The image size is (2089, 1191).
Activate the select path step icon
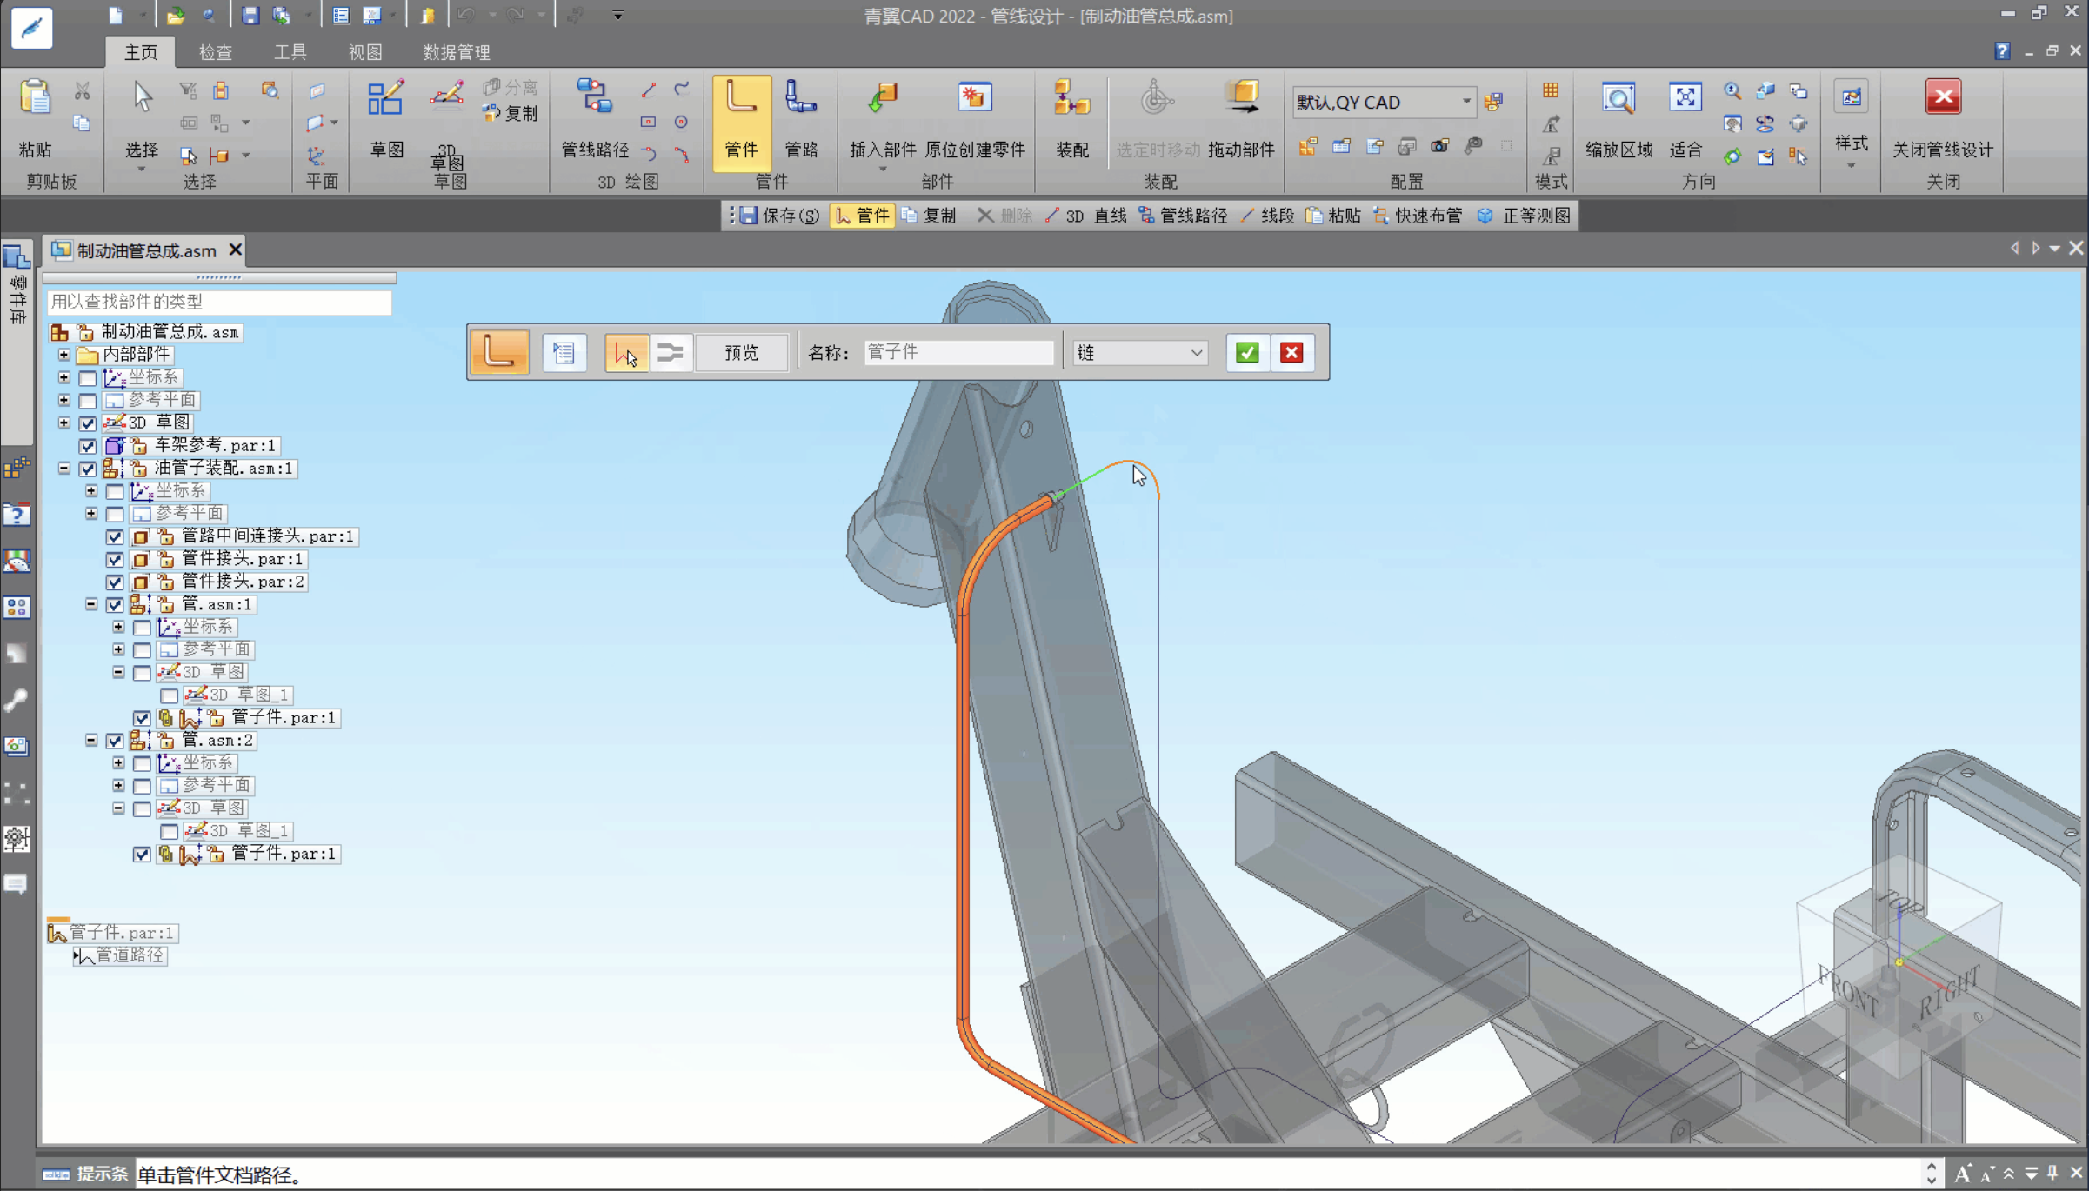(x=626, y=352)
